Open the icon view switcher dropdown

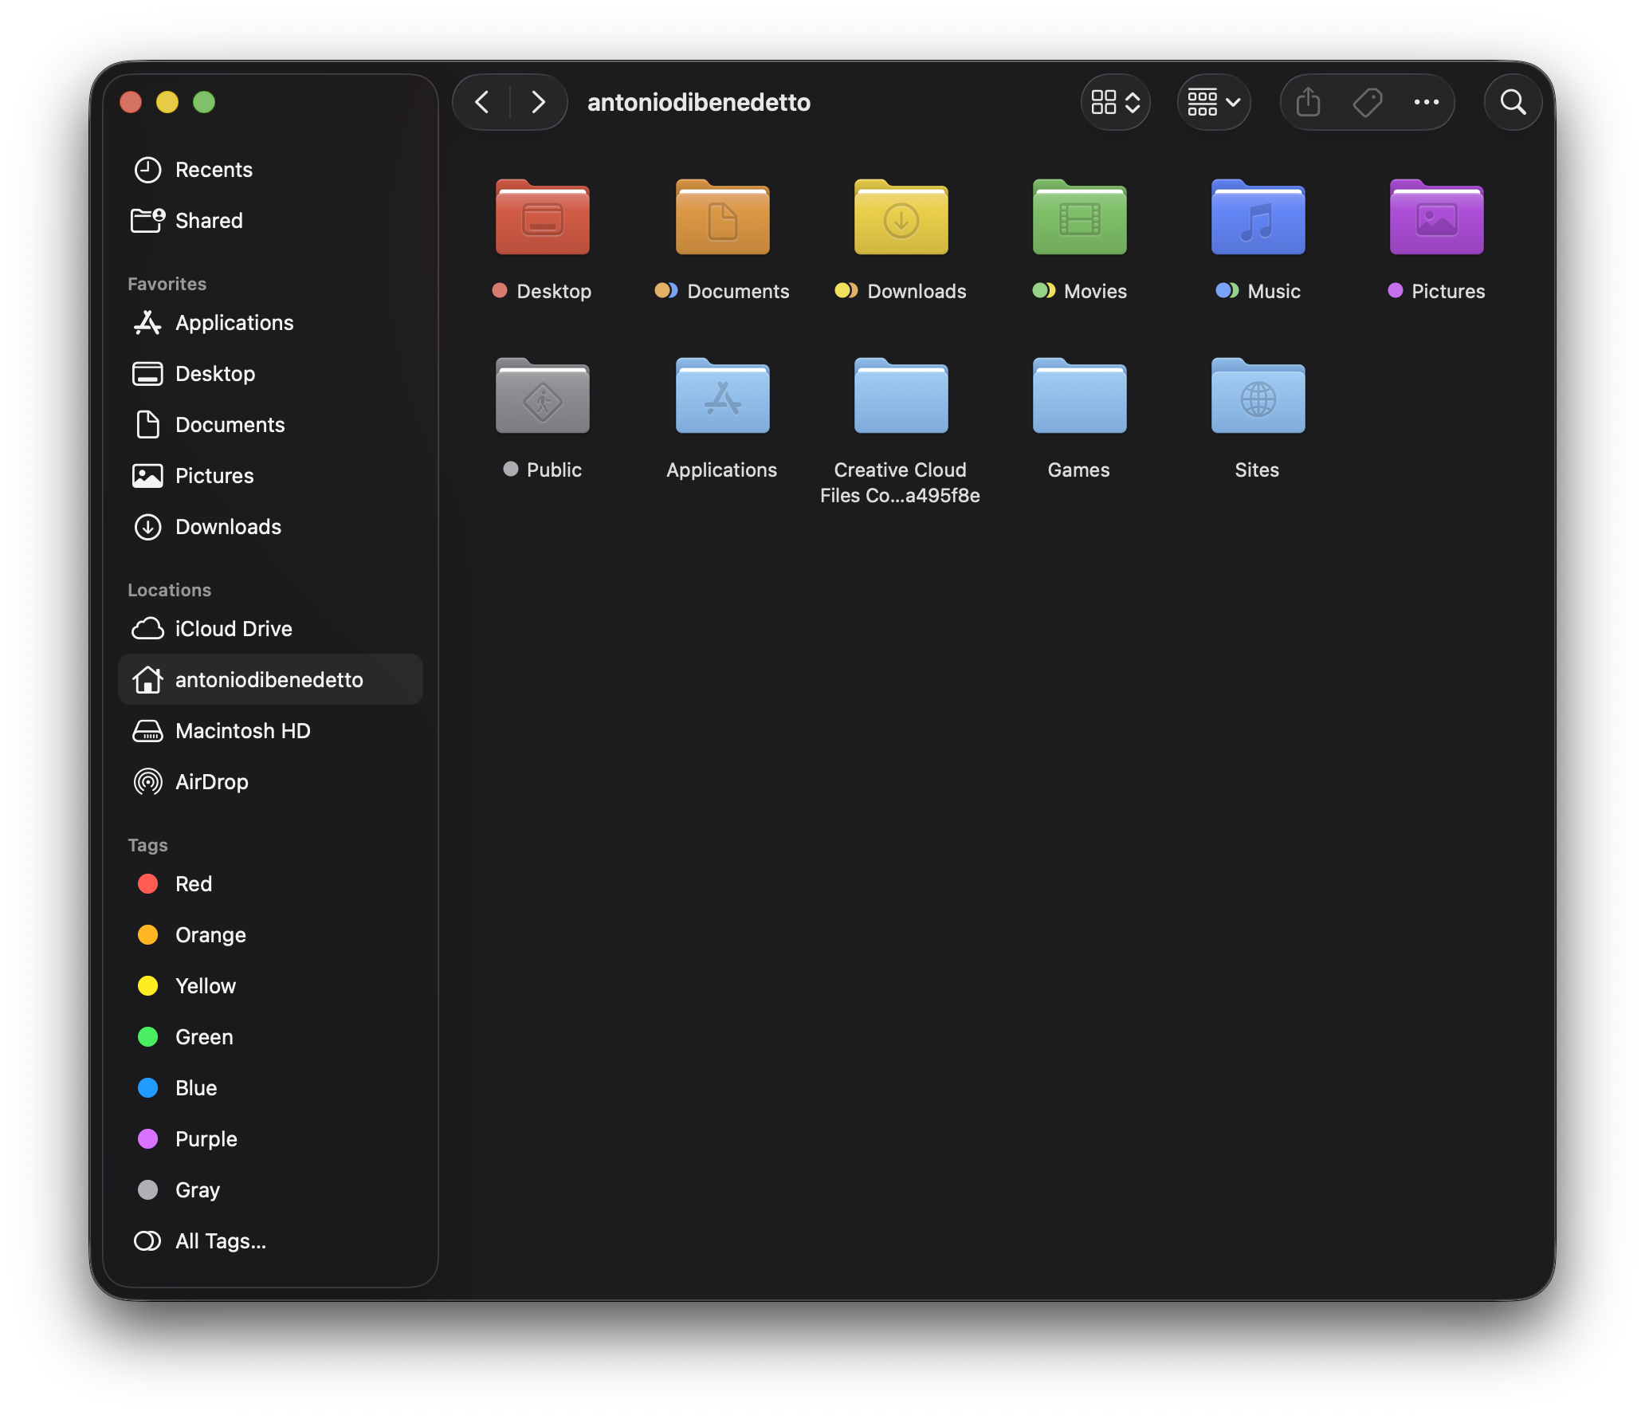click(1115, 102)
